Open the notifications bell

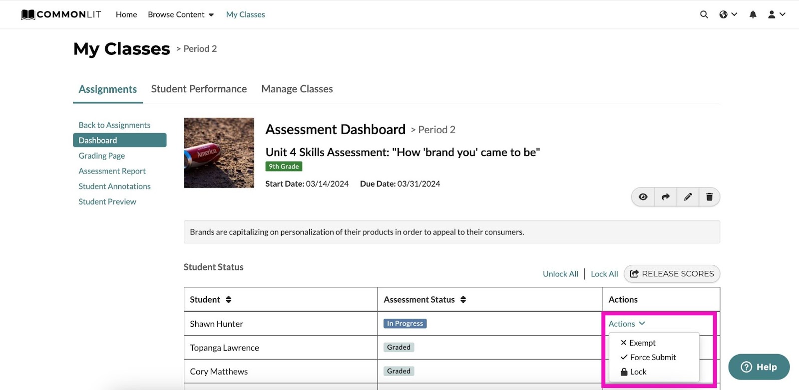[x=753, y=14]
